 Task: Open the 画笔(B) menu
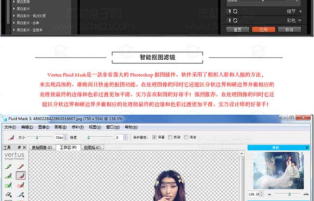pyautogui.click(x=60, y=127)
